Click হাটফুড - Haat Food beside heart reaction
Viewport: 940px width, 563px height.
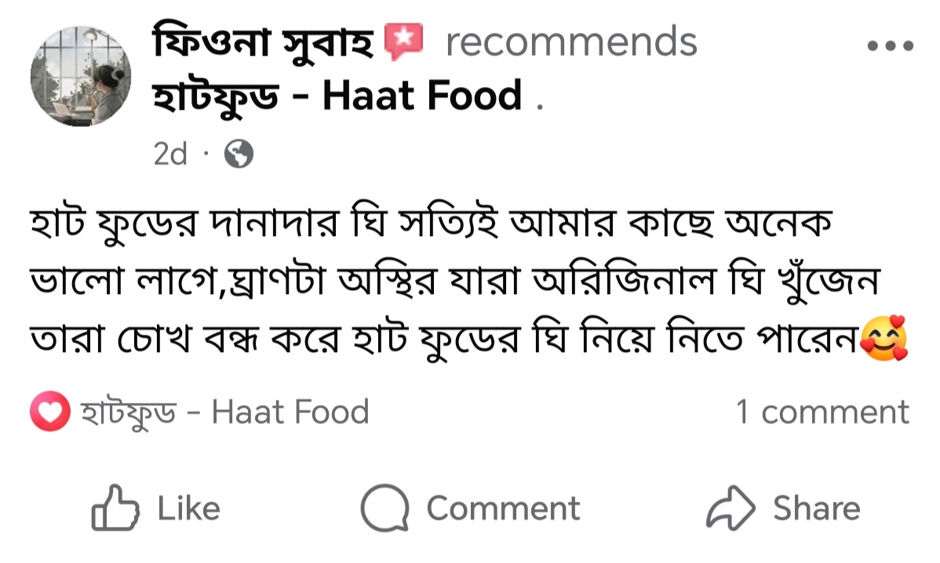point(224,412)
